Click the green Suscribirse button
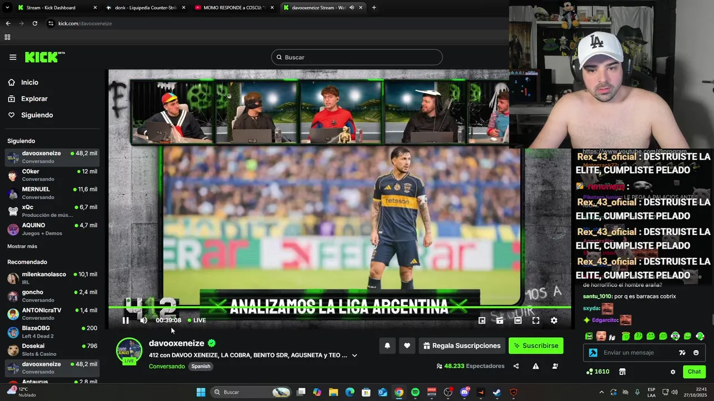 [536, 346]
